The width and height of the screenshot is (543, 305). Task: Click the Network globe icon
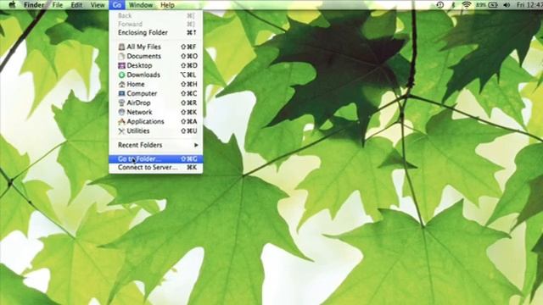[121, 112]
